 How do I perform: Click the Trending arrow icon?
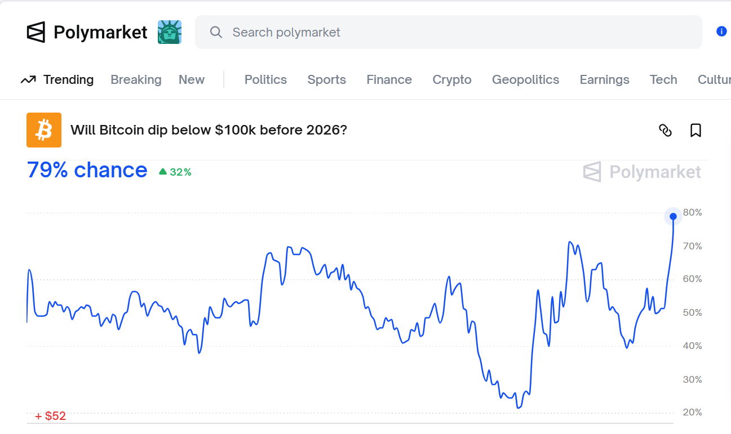[28, 80]
